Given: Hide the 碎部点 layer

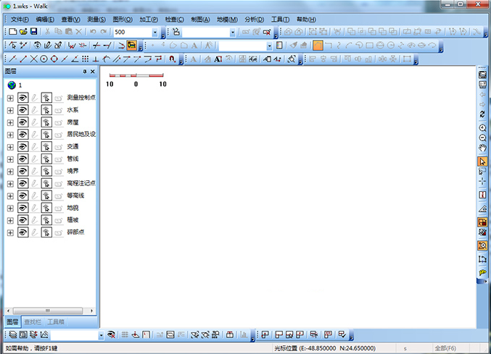Looking at the screenshot, I should [x=23, y=232].
